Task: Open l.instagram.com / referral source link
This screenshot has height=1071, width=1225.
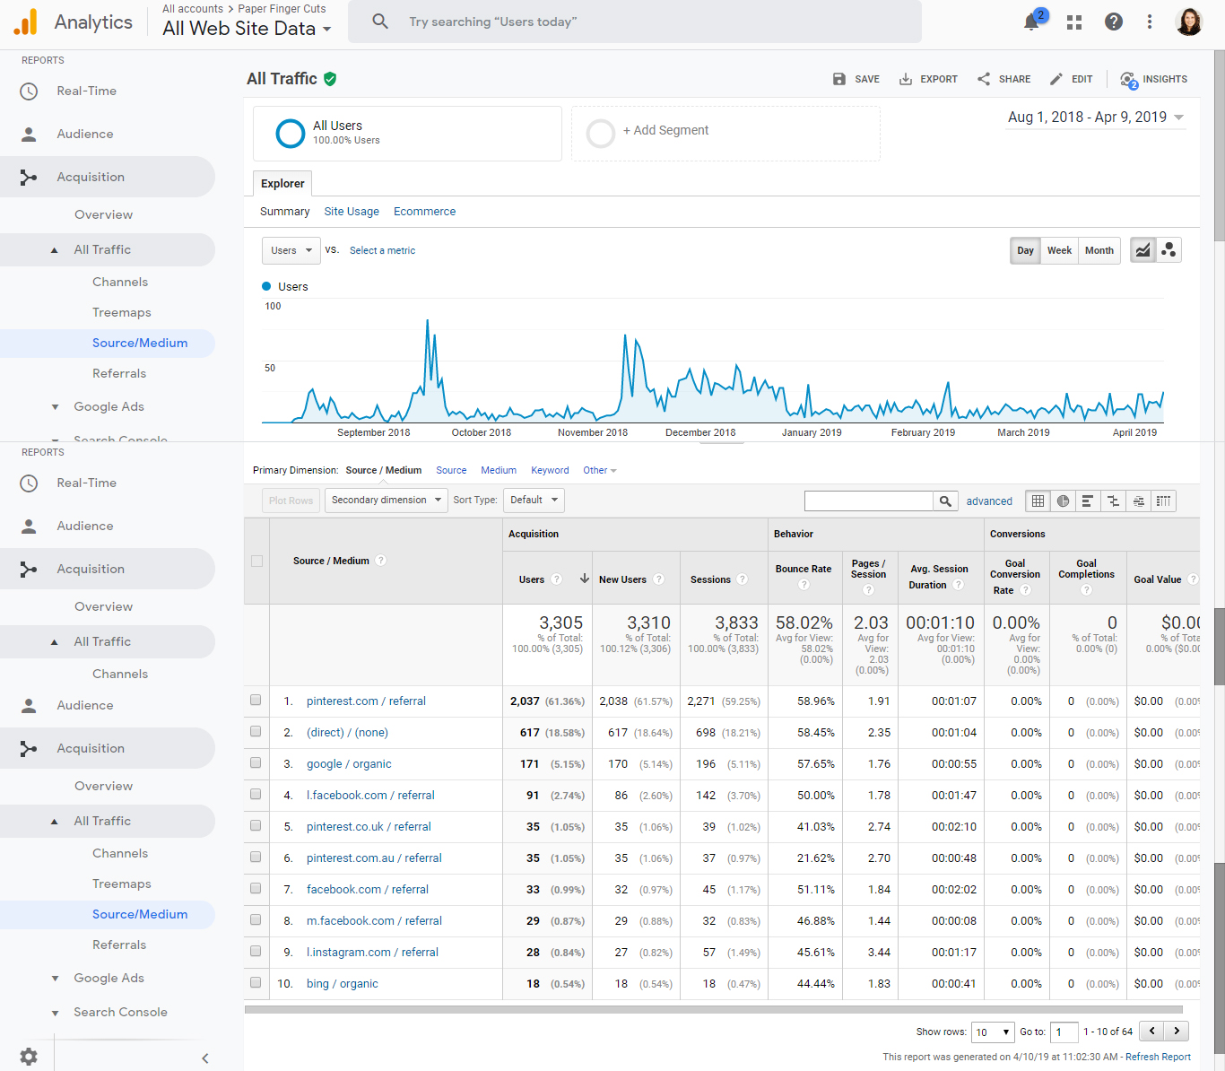Action: pyautogui.click(x=372, y=952)
